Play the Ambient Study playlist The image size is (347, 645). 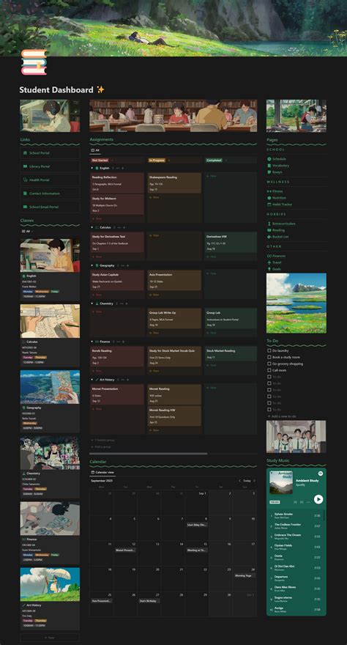point(318,499)
